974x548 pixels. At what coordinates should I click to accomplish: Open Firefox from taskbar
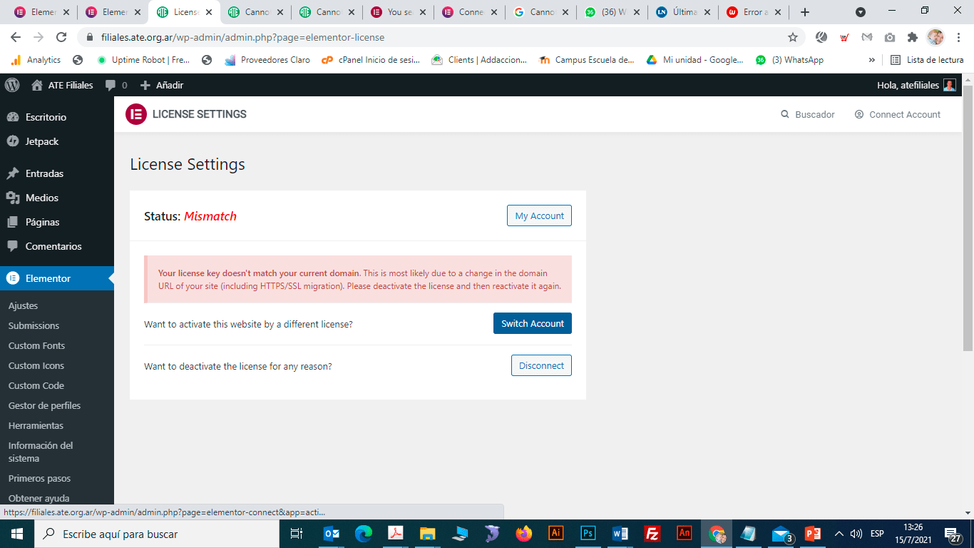pyautogui.click(x=524, y=534)
